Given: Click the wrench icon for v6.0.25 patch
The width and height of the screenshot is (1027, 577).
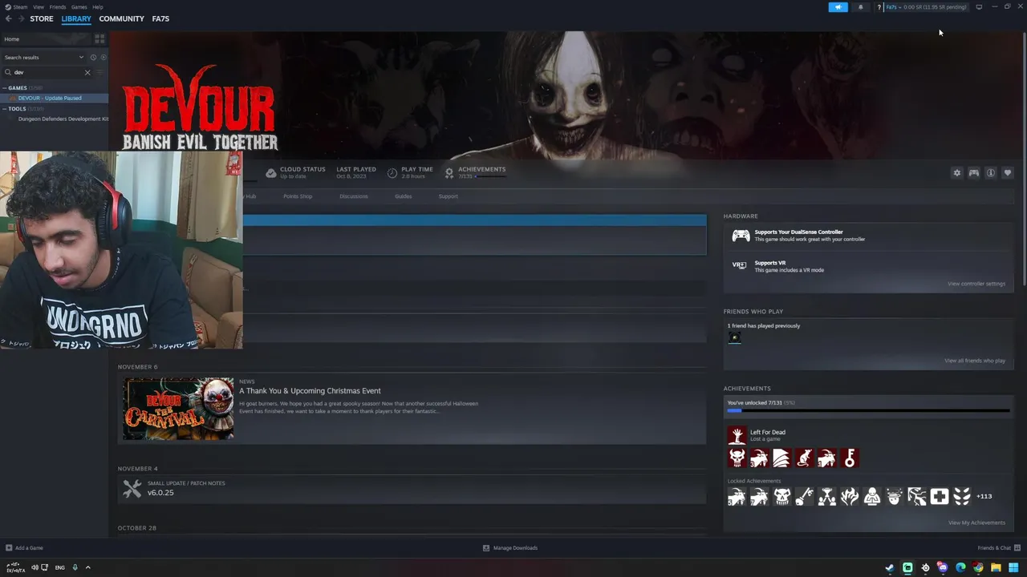Looking at the screenshot, I should 132,488.
